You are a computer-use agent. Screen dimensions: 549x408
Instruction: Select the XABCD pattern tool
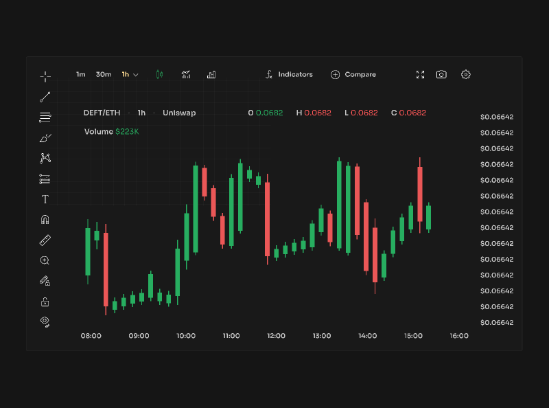pos(45,157)
